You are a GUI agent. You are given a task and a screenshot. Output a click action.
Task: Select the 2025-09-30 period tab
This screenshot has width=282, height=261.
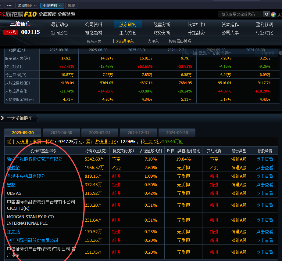23,133
